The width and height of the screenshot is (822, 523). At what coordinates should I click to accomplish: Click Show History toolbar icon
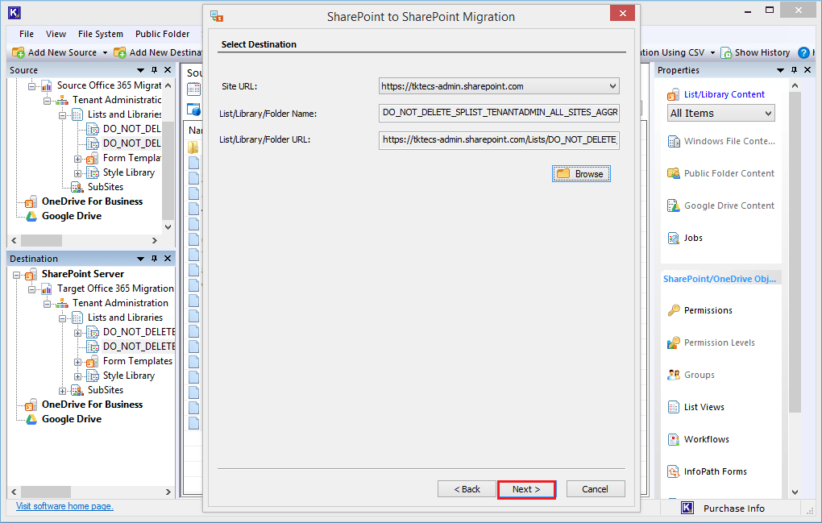point(726,53)
